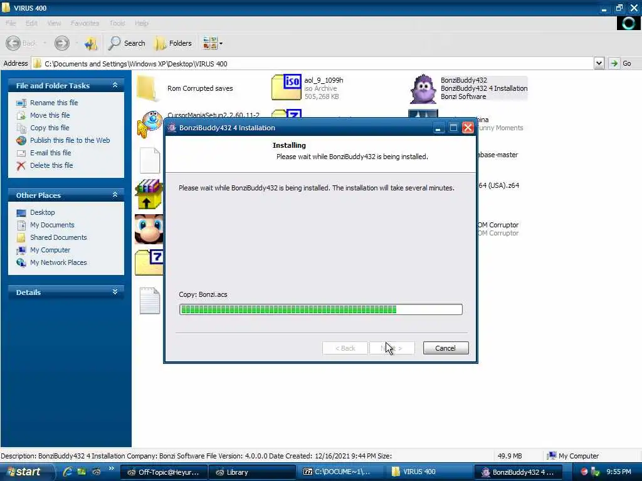
Task: Open the Views dropdown in toolbar
Action: point(213,43)
